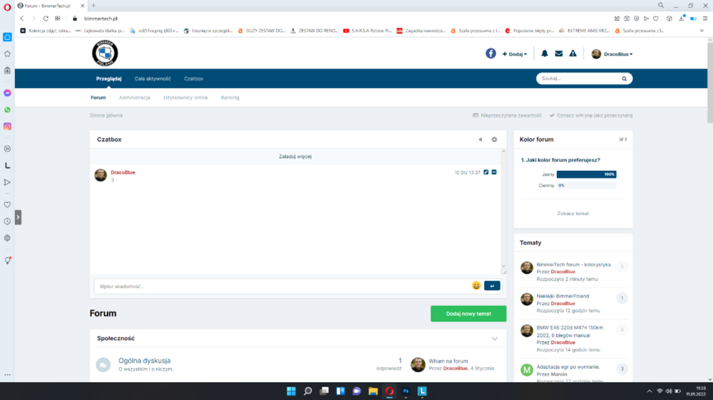
Task: Open Czatbox settings gear
Action: pos(494,140)
